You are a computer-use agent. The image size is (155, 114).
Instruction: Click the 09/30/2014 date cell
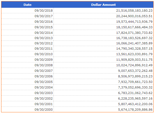click(x=44, y=33)
